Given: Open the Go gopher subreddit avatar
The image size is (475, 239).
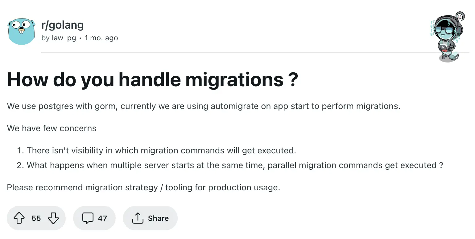Looking at the screenshot, I should pyautogui.click(x=21, y=31).
